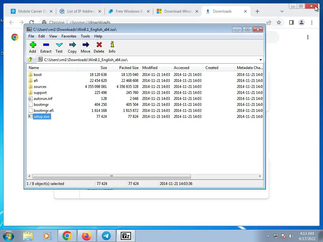
Task: Go up one folder level icon
Action: click(x=30, y=60)
